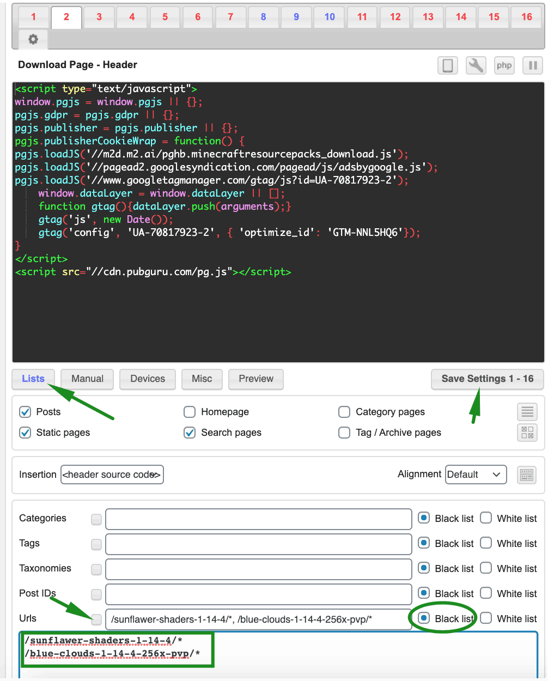Toggle the Categories list editor checkbox
Screen dimensions: 548x681
point(96,519)
